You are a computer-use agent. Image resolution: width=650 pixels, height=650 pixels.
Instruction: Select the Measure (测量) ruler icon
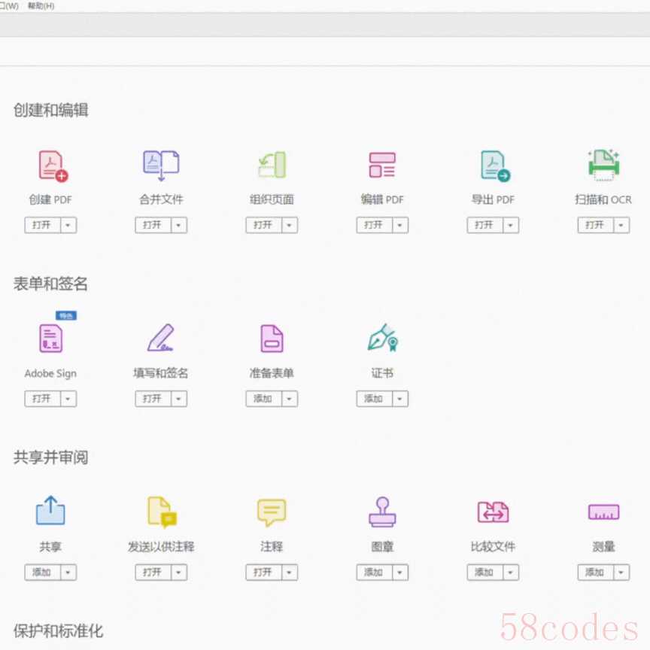point(603,512)
